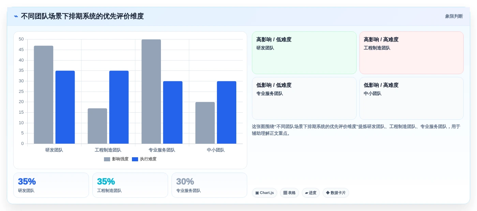Click the description paragraph starting 这张图围绕
477x211 pixels.
pos(356,130)
